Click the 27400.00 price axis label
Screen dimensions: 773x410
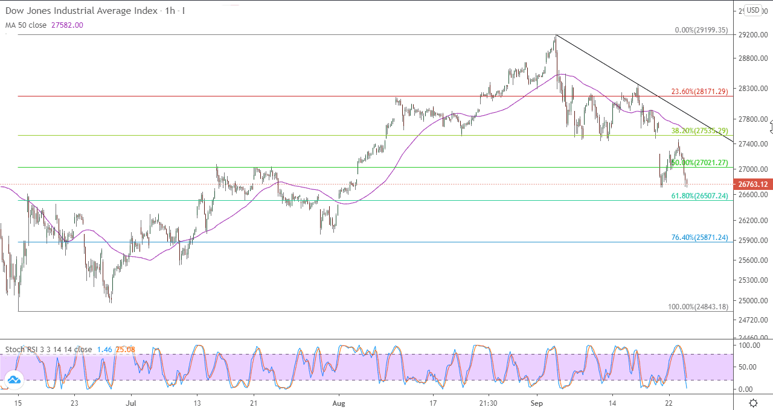[x=752, y=144]
